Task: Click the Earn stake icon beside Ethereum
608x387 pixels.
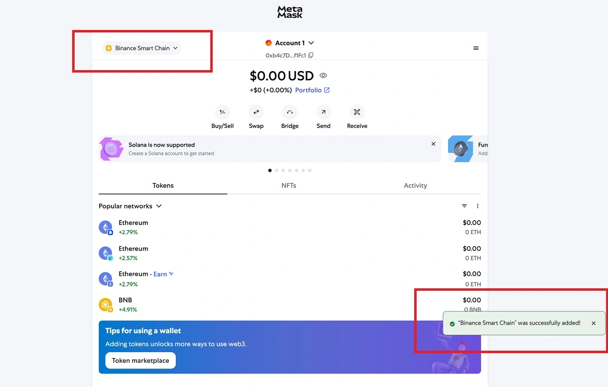Action: tap(171, 274)
